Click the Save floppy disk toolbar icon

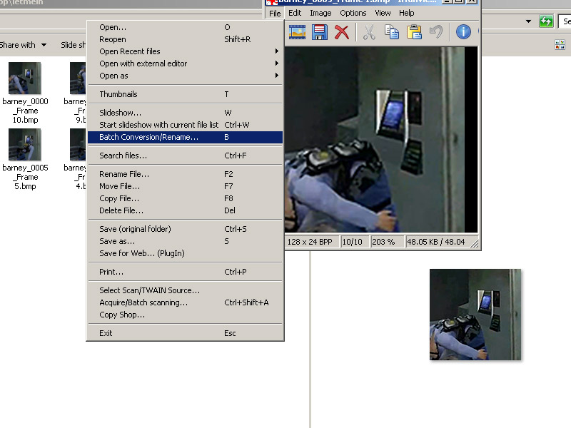[319, 32]
